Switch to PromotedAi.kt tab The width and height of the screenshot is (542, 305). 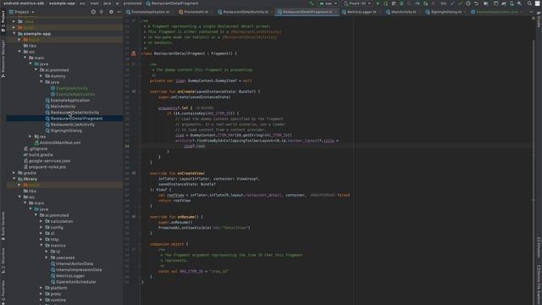(196, 12)
